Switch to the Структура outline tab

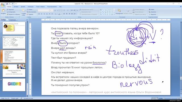click(13, 20)
